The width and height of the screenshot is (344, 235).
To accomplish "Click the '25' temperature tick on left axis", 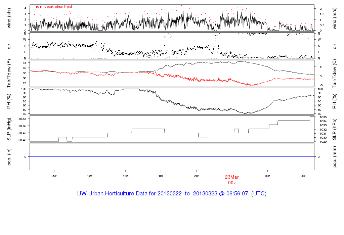I will 25,83.
